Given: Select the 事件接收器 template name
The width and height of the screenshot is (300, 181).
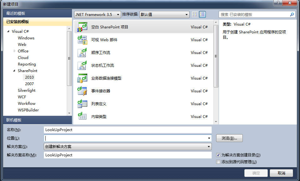Looking at the screenshot, I should 101,91.
